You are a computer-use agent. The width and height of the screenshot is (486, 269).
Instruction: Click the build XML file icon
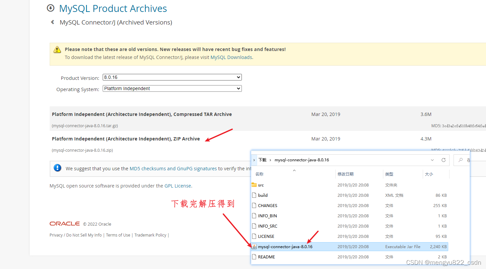(254, 195)
